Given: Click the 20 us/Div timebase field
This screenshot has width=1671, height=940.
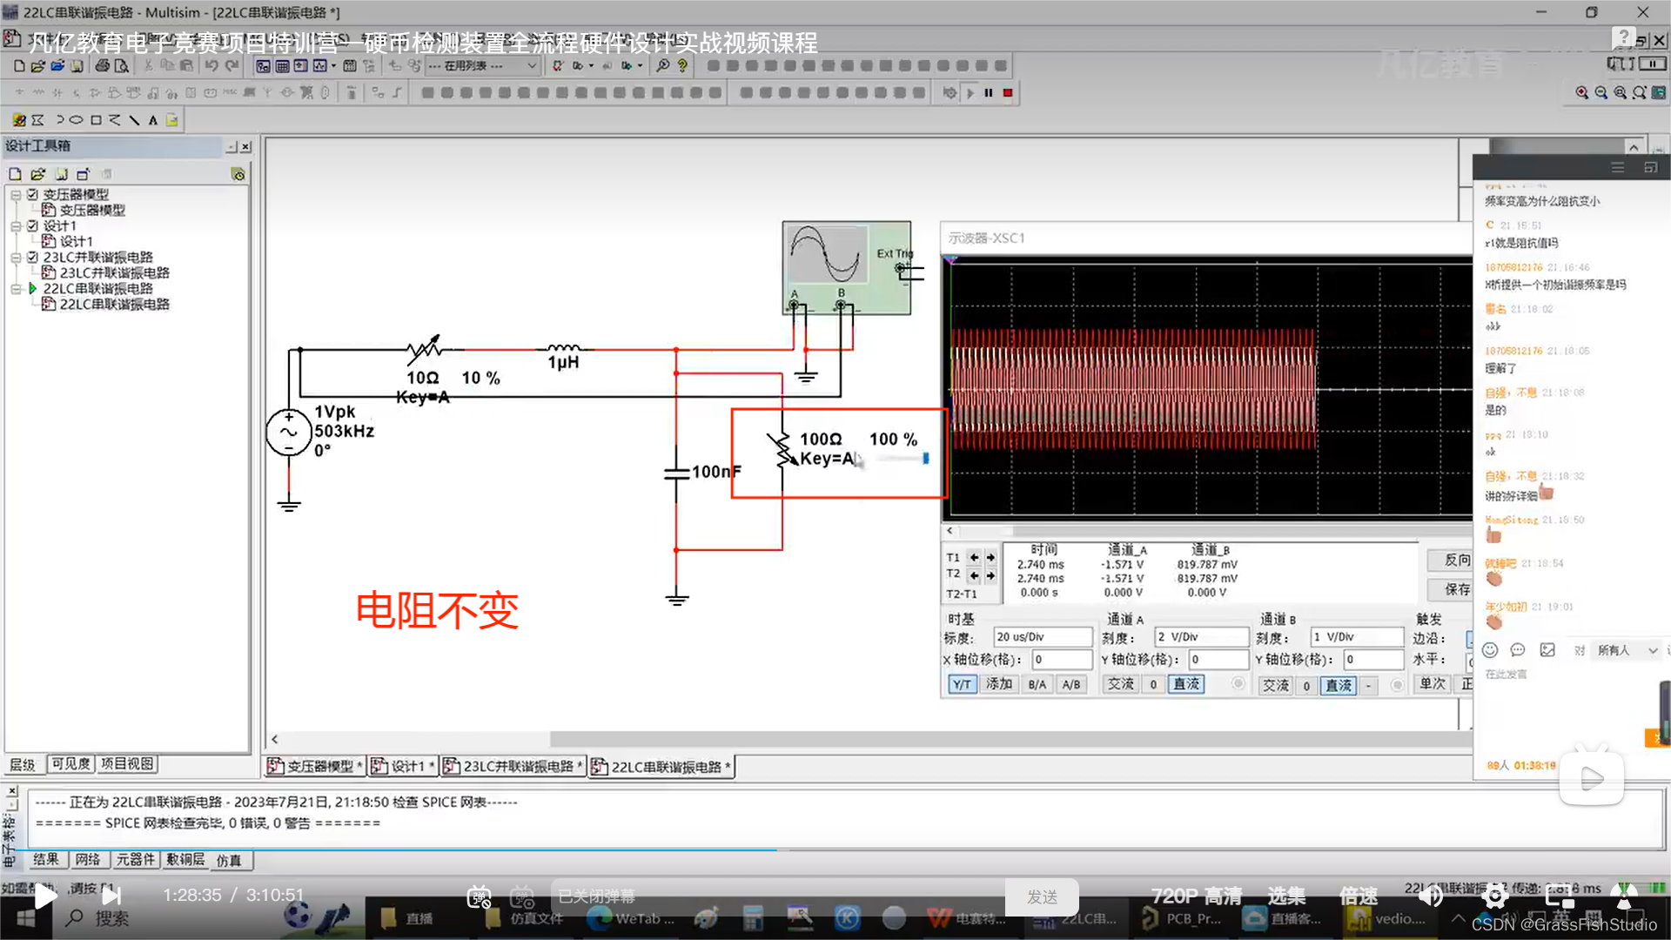Looking at the screenshot, I should pos(1042,637).
